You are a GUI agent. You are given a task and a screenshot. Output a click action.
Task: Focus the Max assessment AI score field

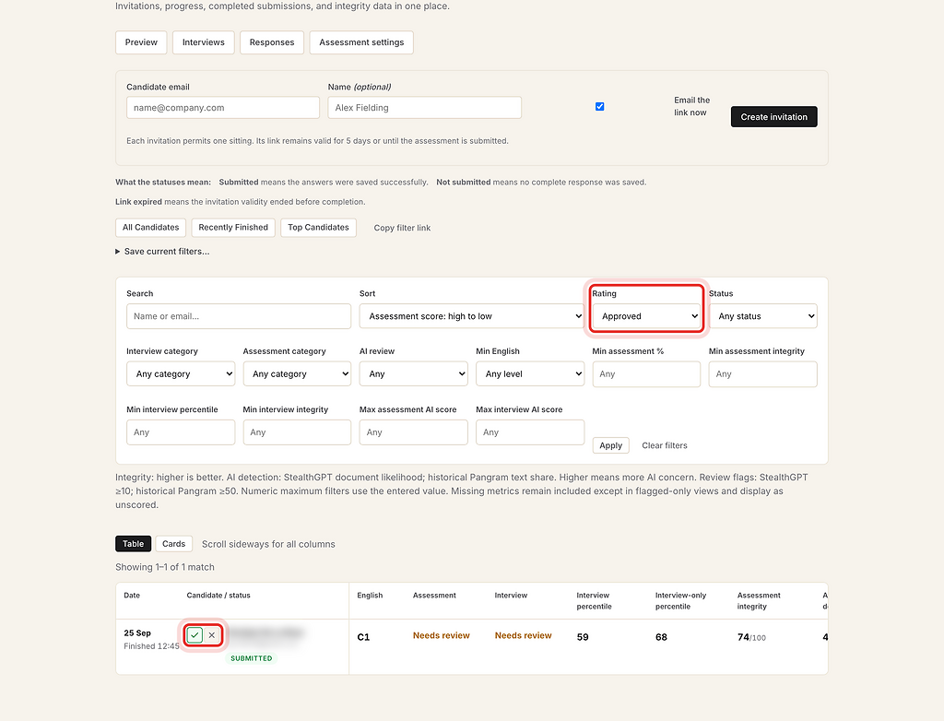click(414, 432)
